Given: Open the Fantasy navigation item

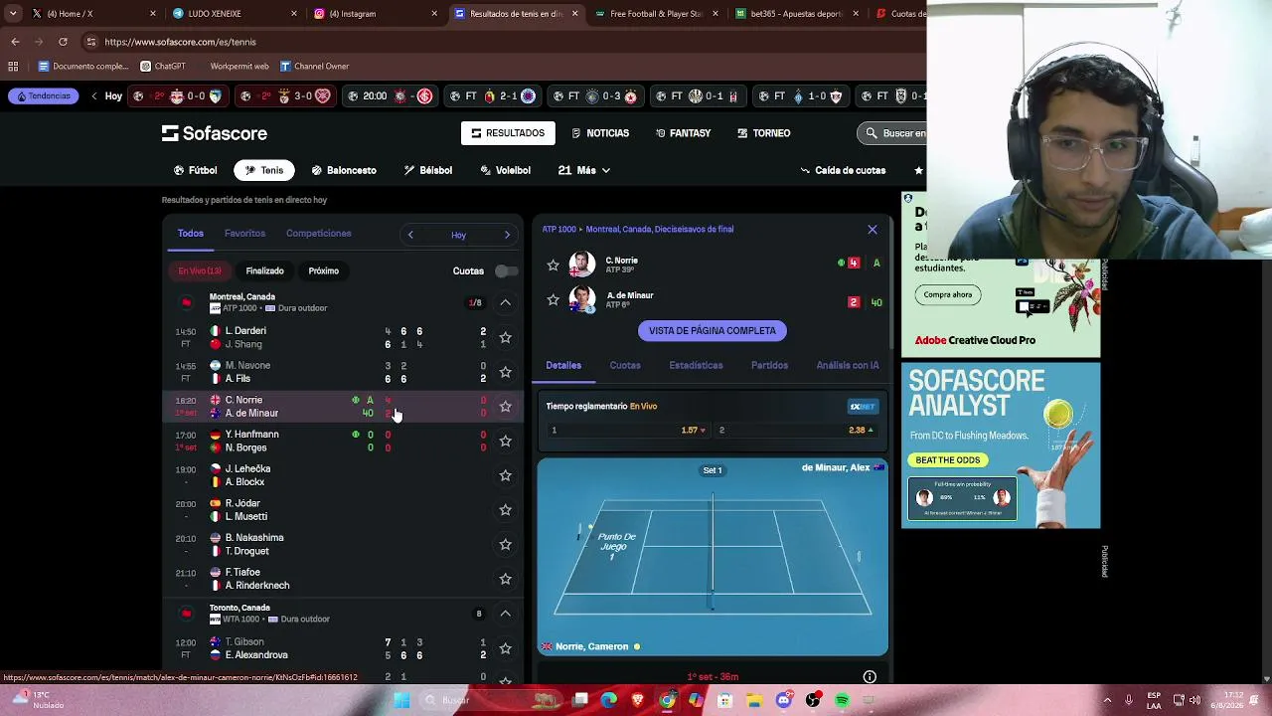Looking at the screenshot, I should (x=683, y=133).
